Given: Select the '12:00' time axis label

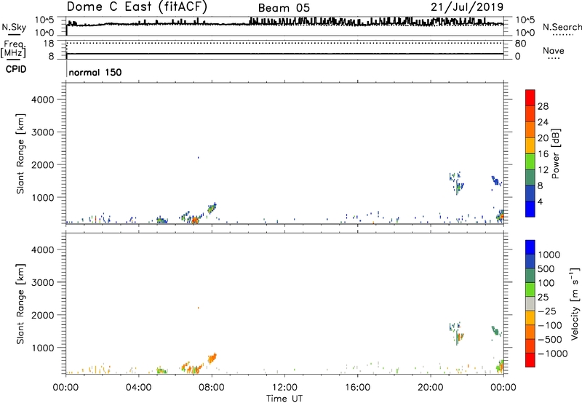Looking at the screenshot, I should [x=284, y=388].
